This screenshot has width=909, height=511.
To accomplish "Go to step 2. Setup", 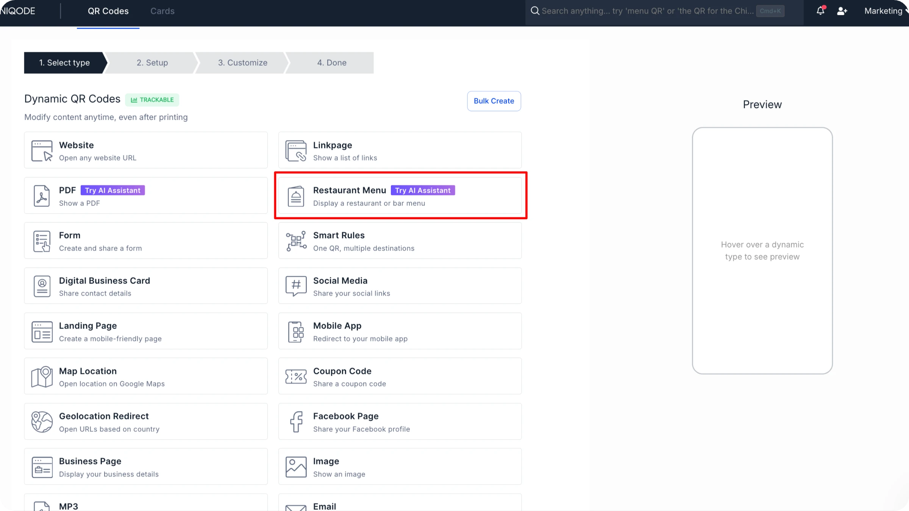I will pos(152,63).
